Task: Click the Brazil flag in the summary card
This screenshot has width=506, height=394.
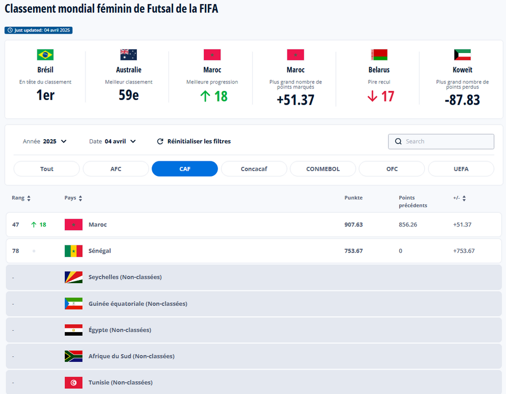Action: coord(45,55)
